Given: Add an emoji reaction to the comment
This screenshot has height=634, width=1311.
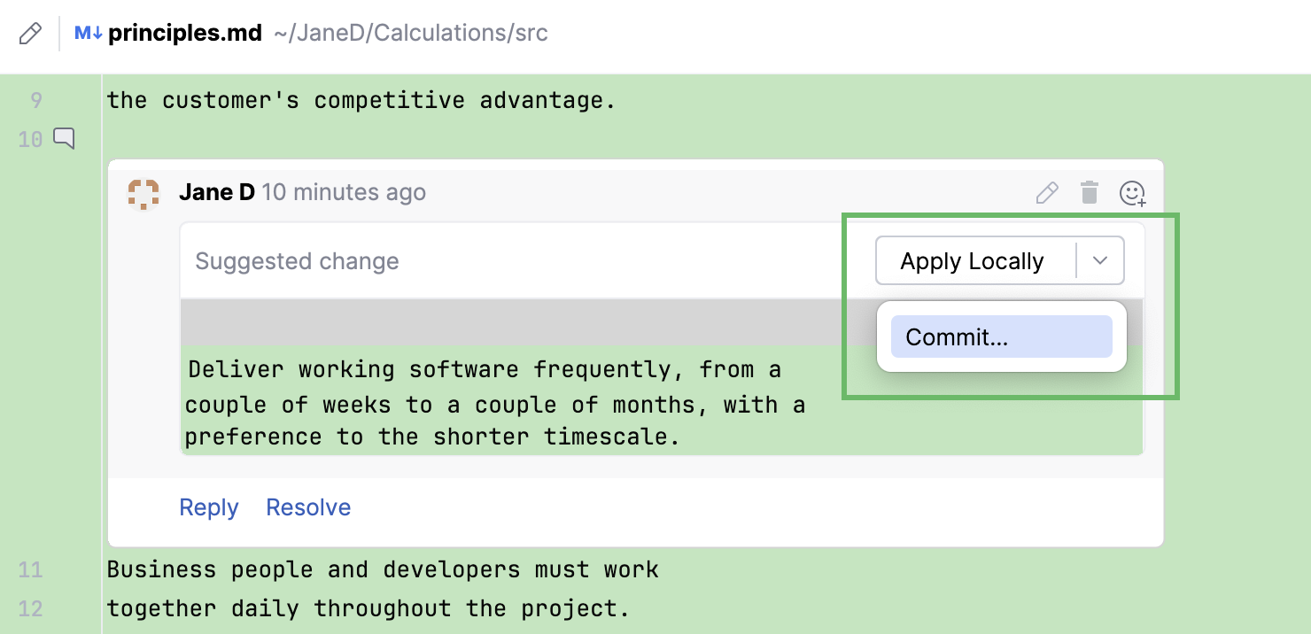Looking at the screenshot, I should click(x=1133, y=192).
